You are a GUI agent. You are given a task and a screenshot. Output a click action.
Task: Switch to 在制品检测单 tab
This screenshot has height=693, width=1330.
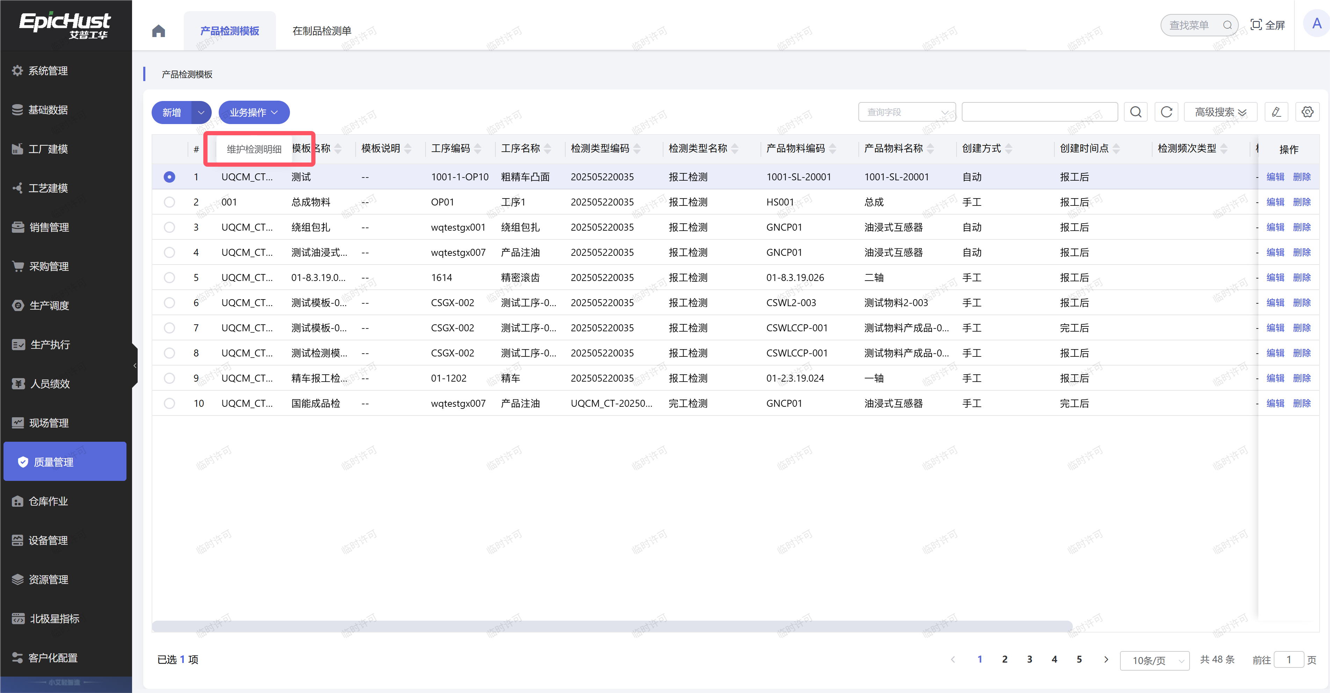point(322,31)
